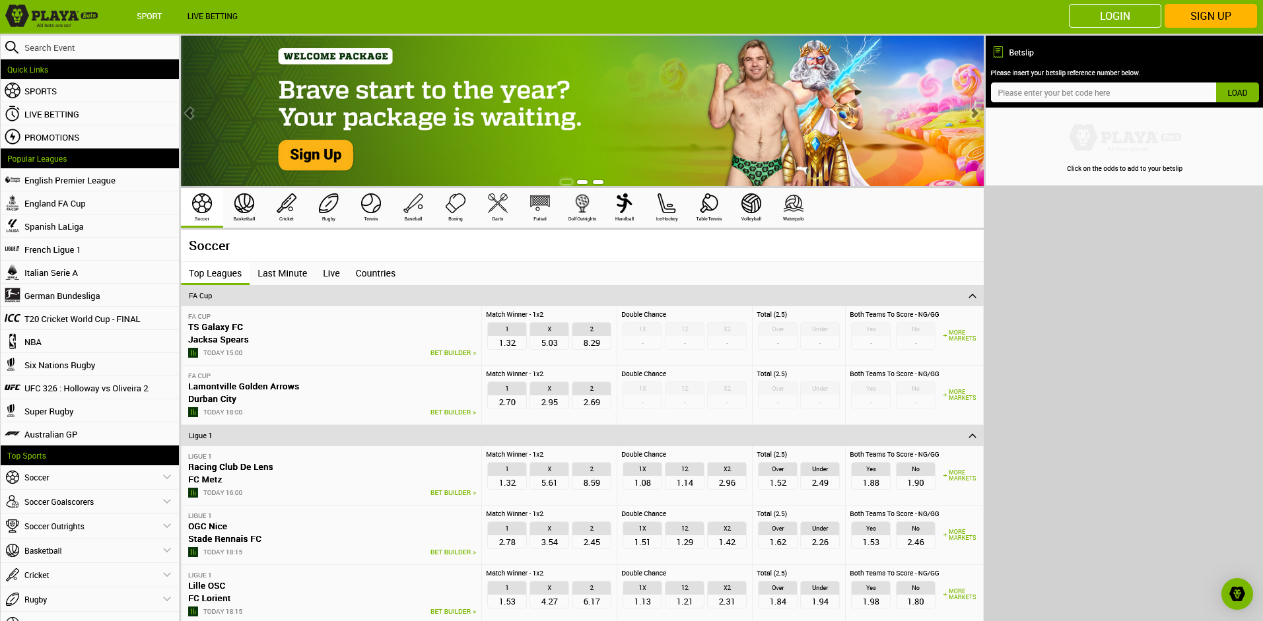Select the Basketball sport icon
This screenshot has height=621, width=1263.
[x=244, y=207]
